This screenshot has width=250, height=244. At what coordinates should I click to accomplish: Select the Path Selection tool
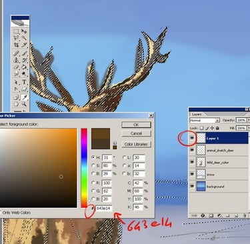pyautogui.click(x=16, y=83)
